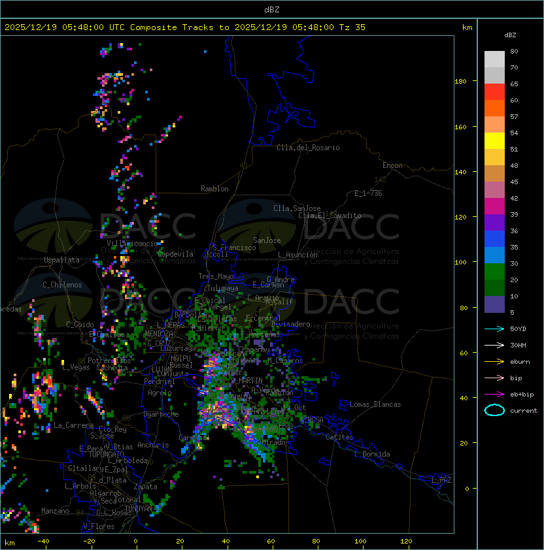Click the L_PAZ label

coord(441,480)
